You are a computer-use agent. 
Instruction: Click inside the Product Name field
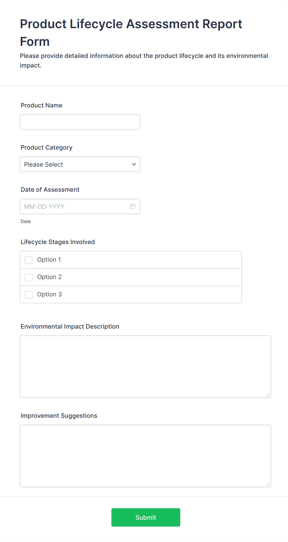tap(80, 122)
